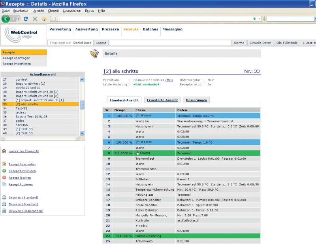Open Rezept importieren in sidebar

coord(24,64)
